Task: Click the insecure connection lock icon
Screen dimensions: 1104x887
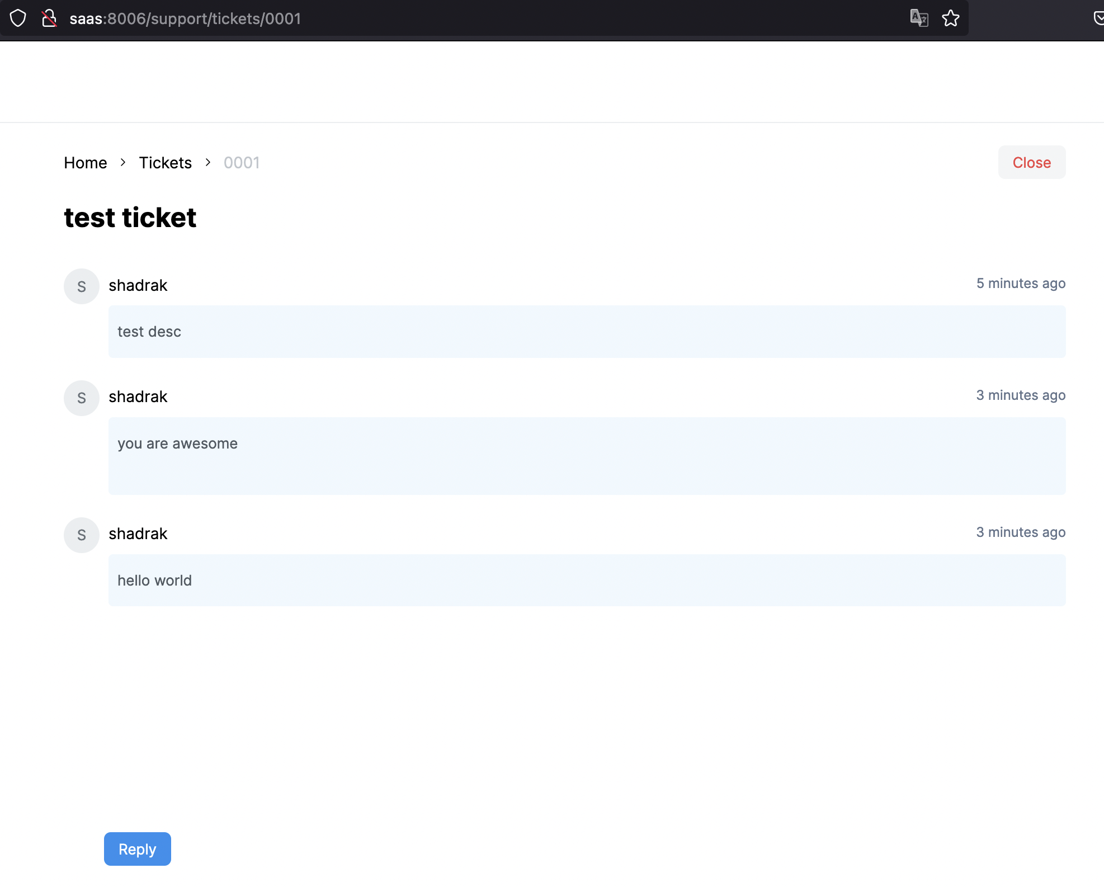Action: (49, 18)
